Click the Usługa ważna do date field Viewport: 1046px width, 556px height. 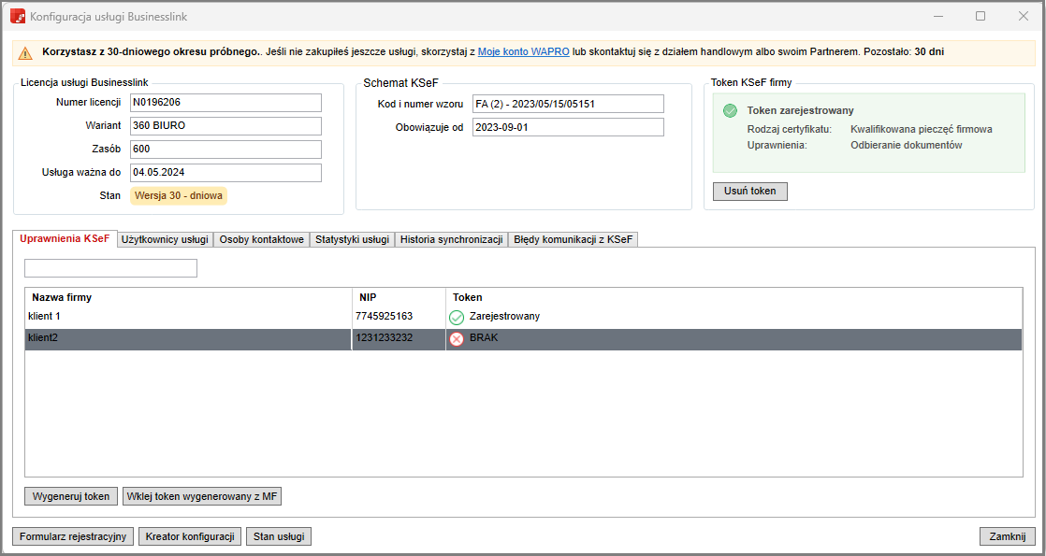point(225,173)
